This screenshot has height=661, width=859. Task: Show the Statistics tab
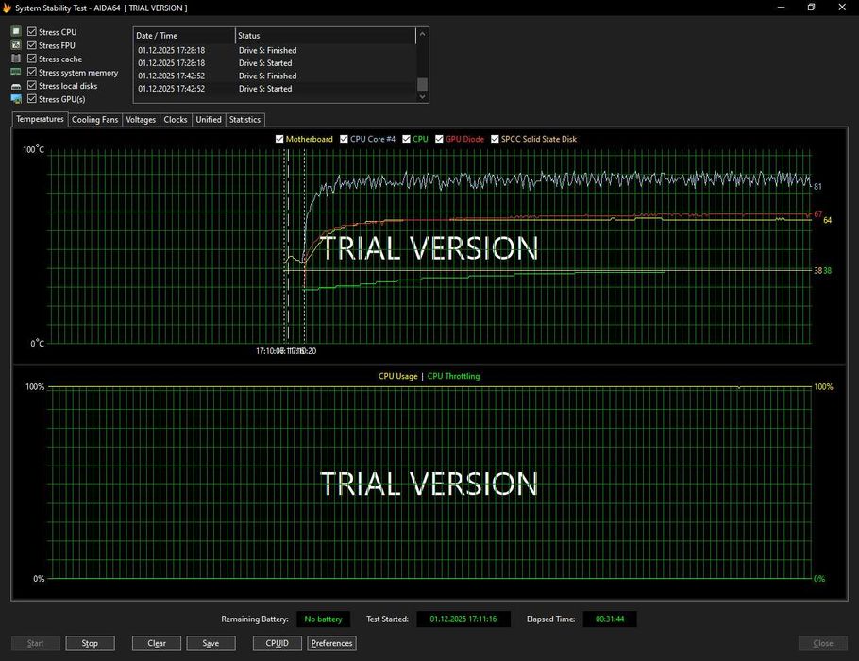point(244,120)
